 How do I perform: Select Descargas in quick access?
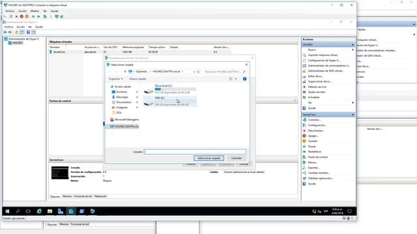[122, 97]
